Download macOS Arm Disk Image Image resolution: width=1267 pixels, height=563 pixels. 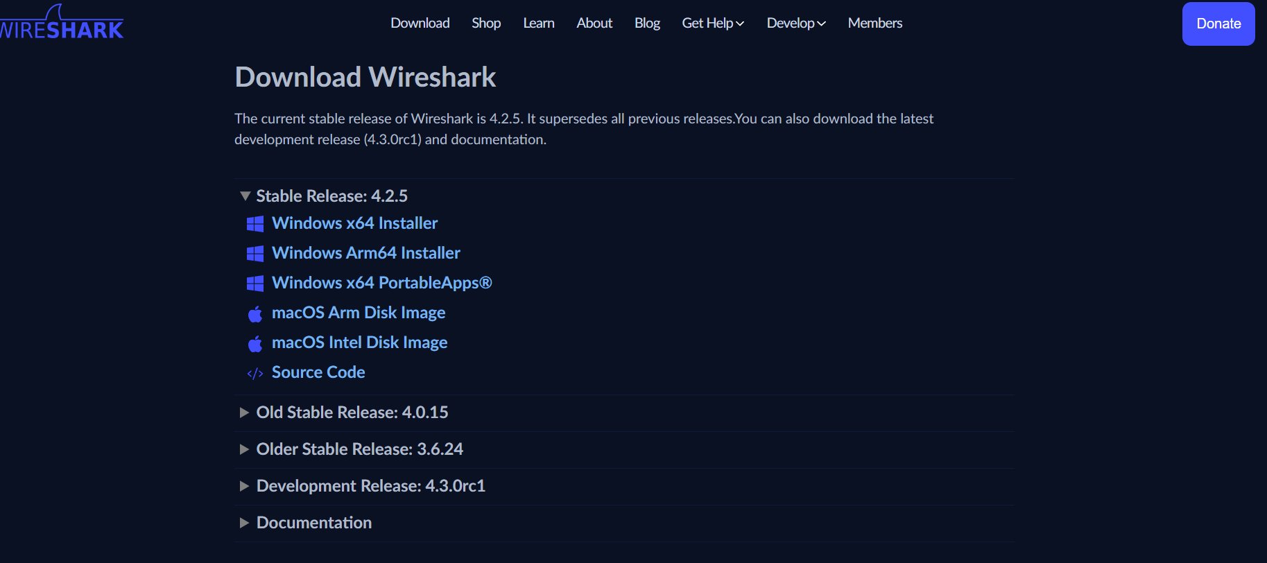point(359,313)
